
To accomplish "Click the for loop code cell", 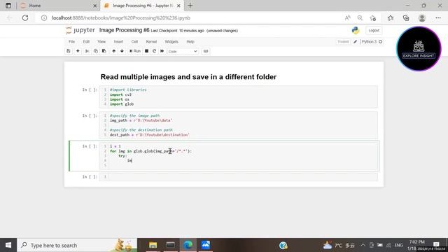I will coord(238,155).
